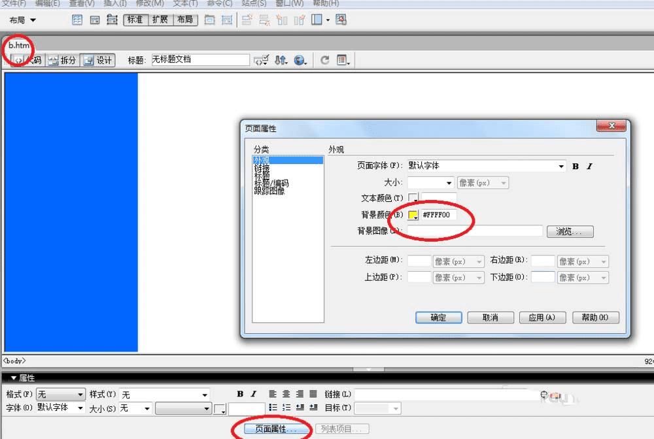The width and height of the screenshot is (654, 439).
Task: Open the 文本颜色 text color swatch
Action: pos(413,198)
